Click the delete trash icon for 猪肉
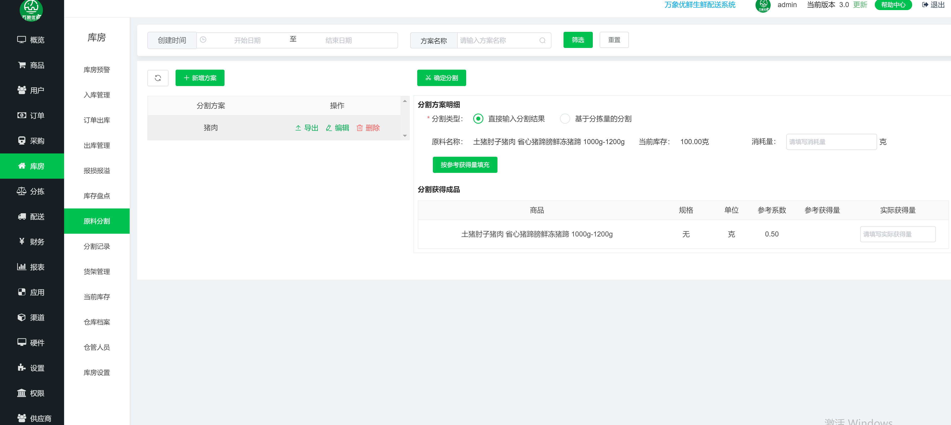 (x=359, y=128)
